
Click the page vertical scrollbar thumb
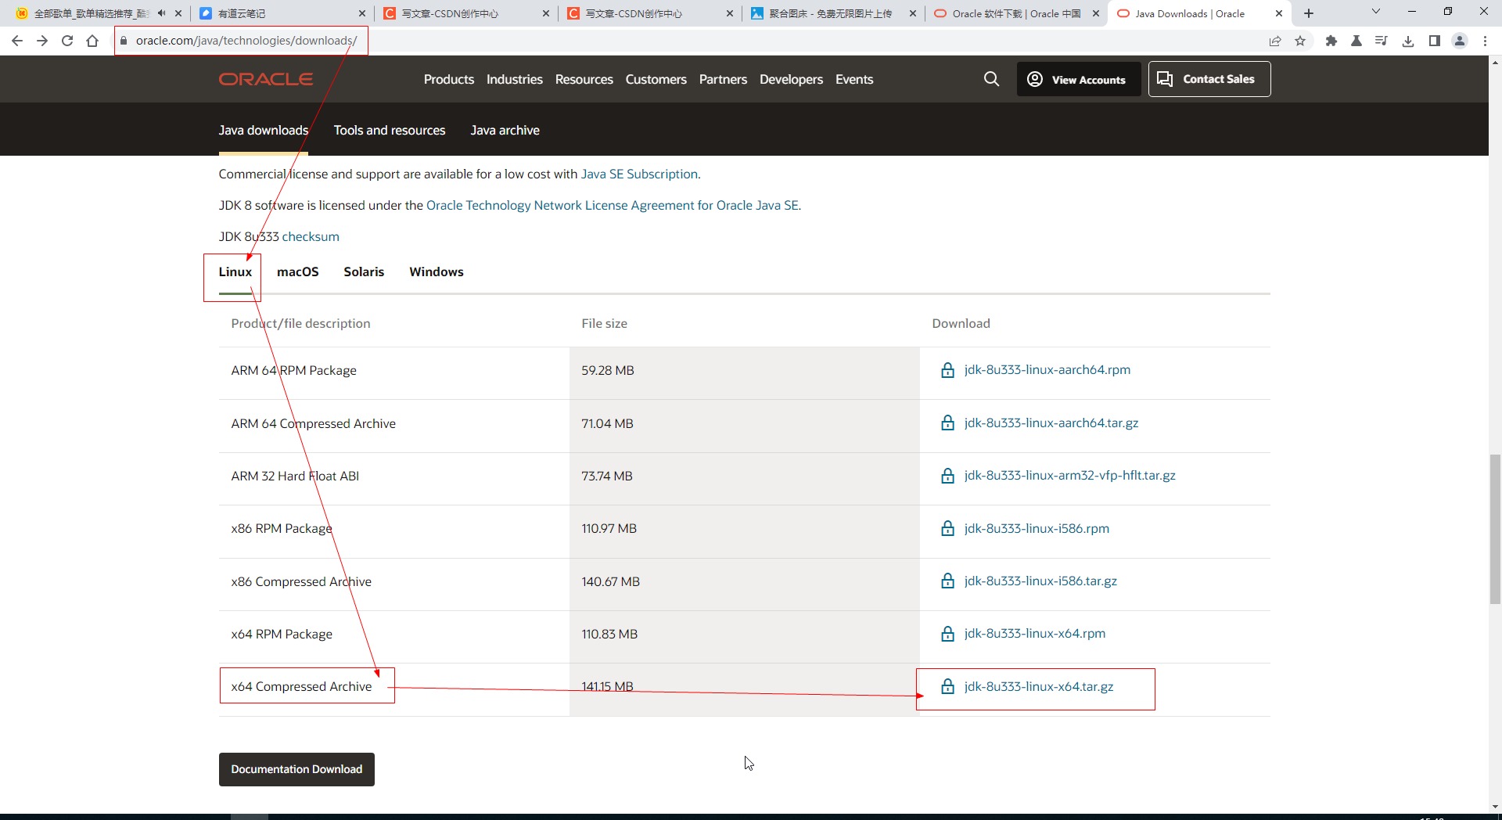[x=1495, y=529]
